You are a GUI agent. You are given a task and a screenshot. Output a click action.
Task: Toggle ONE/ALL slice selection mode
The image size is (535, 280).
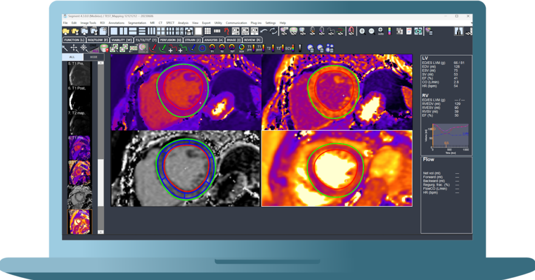click(94, 48)
